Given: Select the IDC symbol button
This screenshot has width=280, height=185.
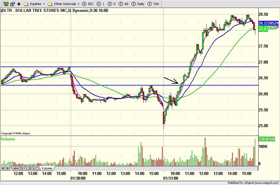Looking at the screenshot, I should point(88,4).
